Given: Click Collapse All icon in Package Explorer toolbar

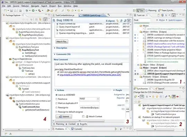Looking at the screenshot, I should point(36,19).
